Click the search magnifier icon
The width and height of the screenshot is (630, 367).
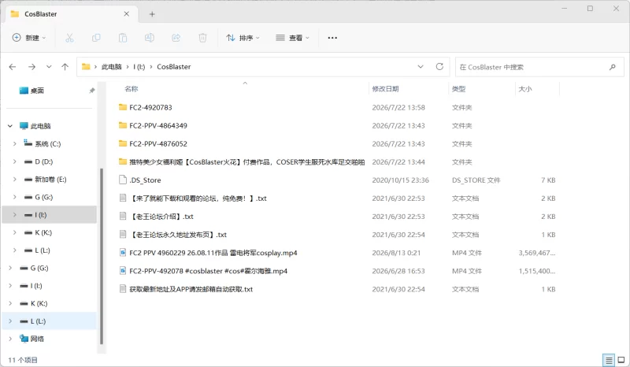[613, 67]
